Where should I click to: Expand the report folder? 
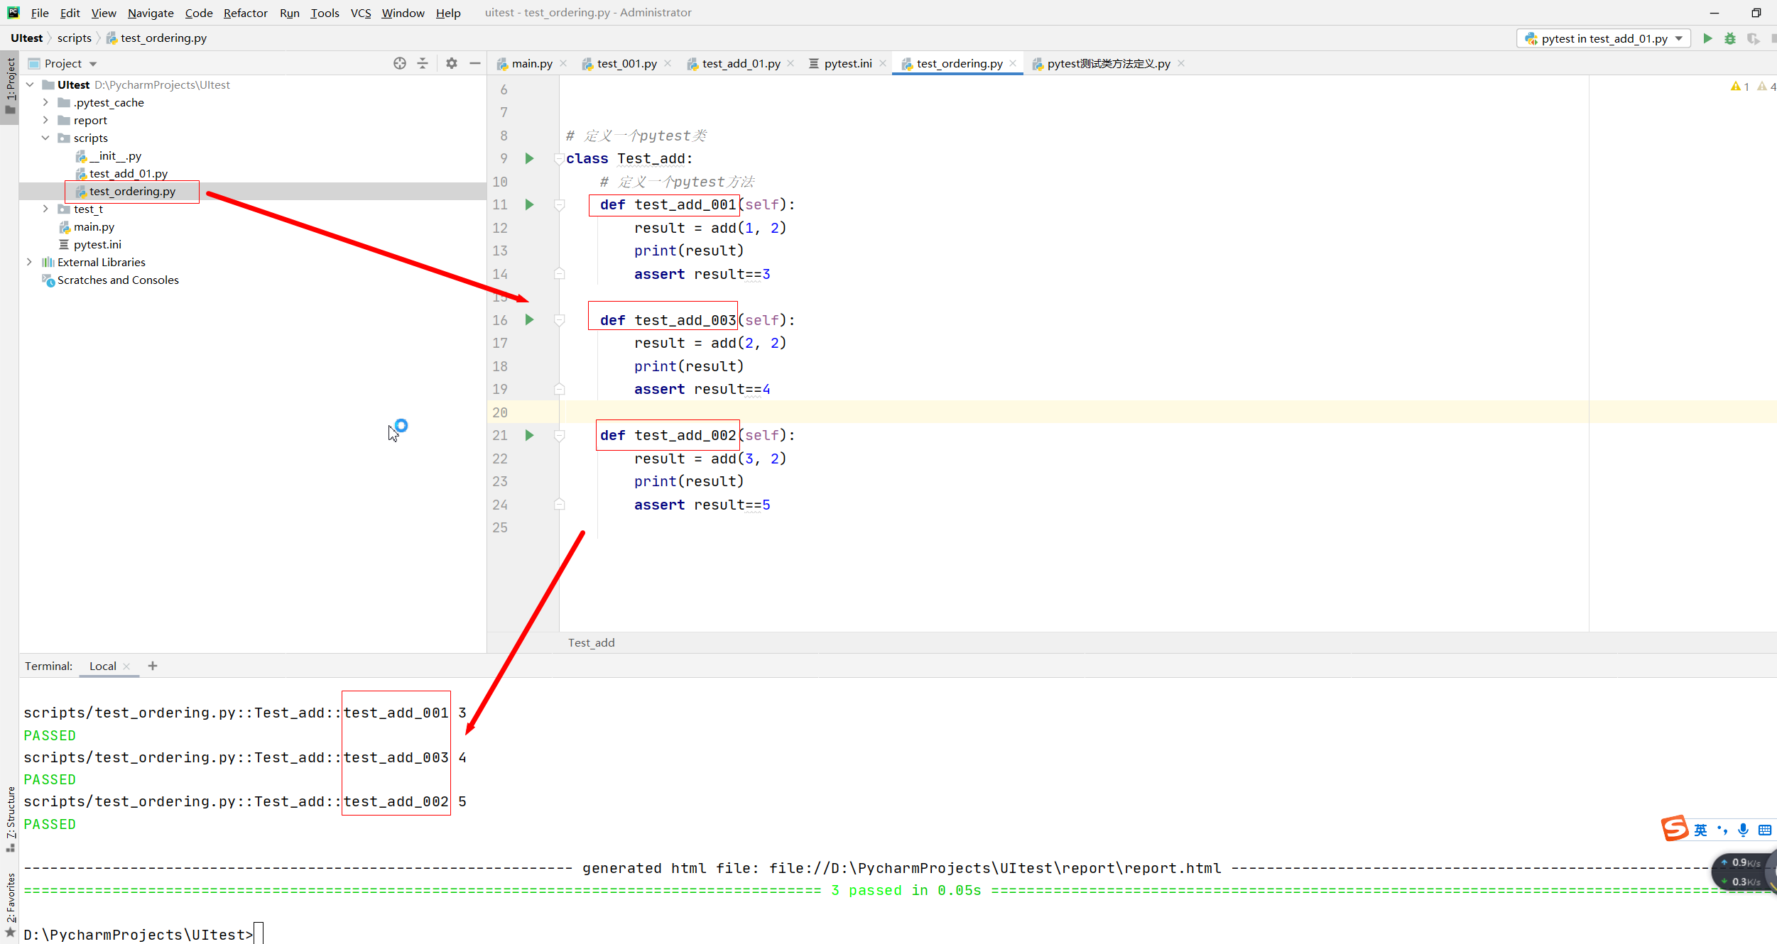pyautogui.click(x=45, y=120)
